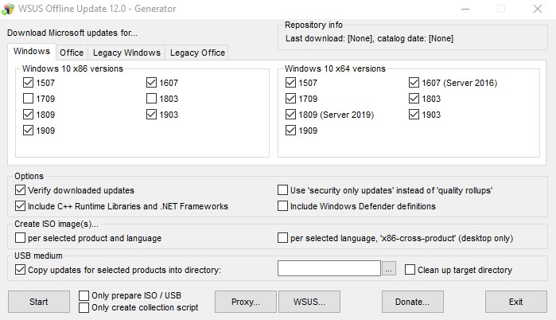Uncheck Windows 10 x86 version 1507
The image size is (556, 320).
[x=28, y=83]
